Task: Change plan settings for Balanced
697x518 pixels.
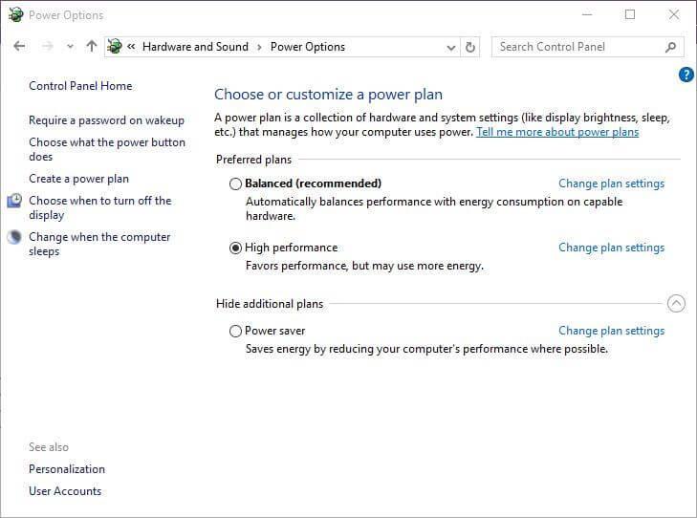Action: [611, 183]
